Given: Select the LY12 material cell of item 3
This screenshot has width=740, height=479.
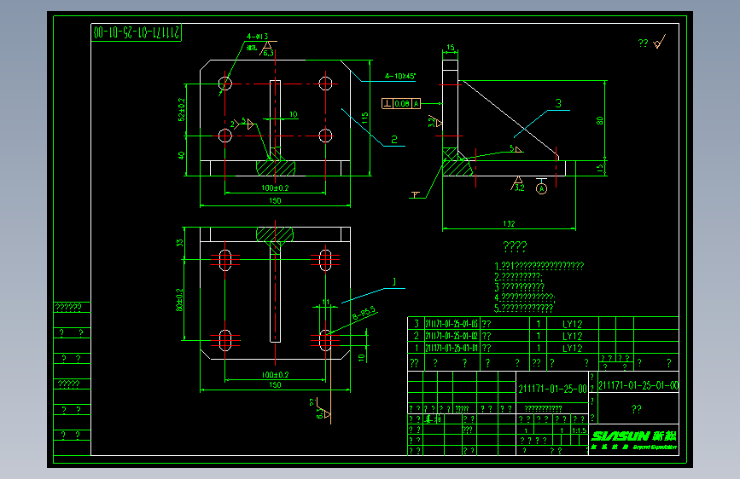Looking at the screenshot, I should [x=573, y=324].
